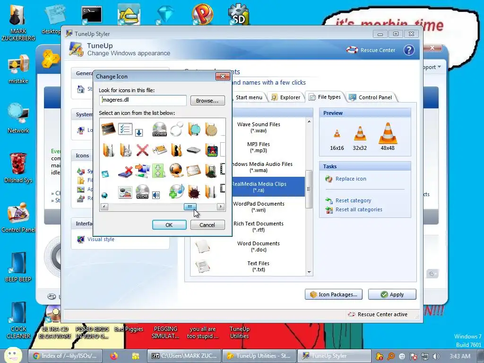Select the video film folder icon
484x363 pixels.
pos(211,171)
